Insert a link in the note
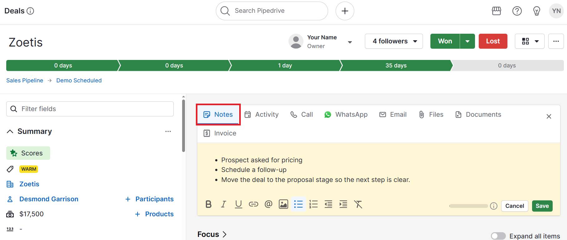567x240 pixels. pos(253,204)
